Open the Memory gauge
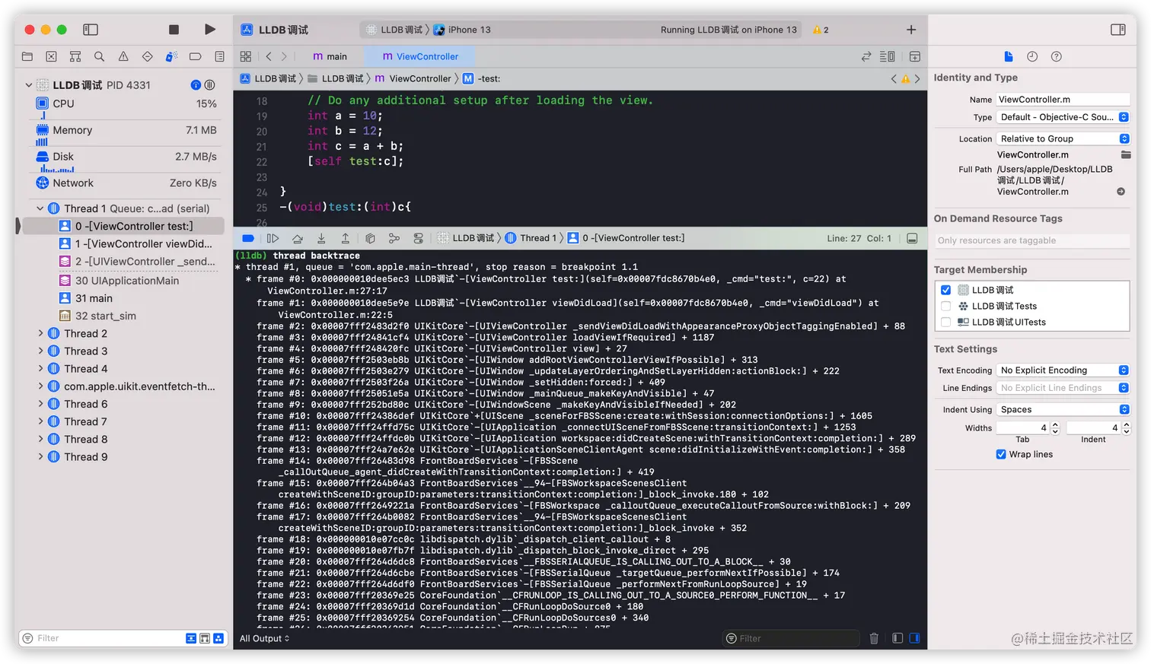 pyautogui.click(x=126, y=131)
